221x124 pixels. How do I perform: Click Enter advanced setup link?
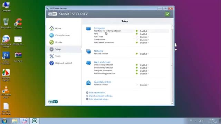click(x=99, y=99)
